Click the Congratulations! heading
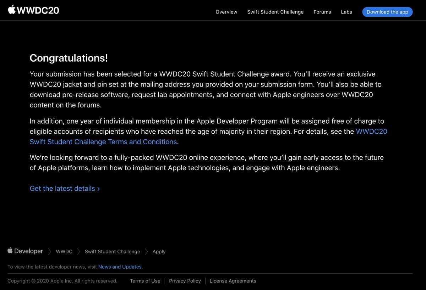Screen dimensions: 426x290 pos(69,58)
